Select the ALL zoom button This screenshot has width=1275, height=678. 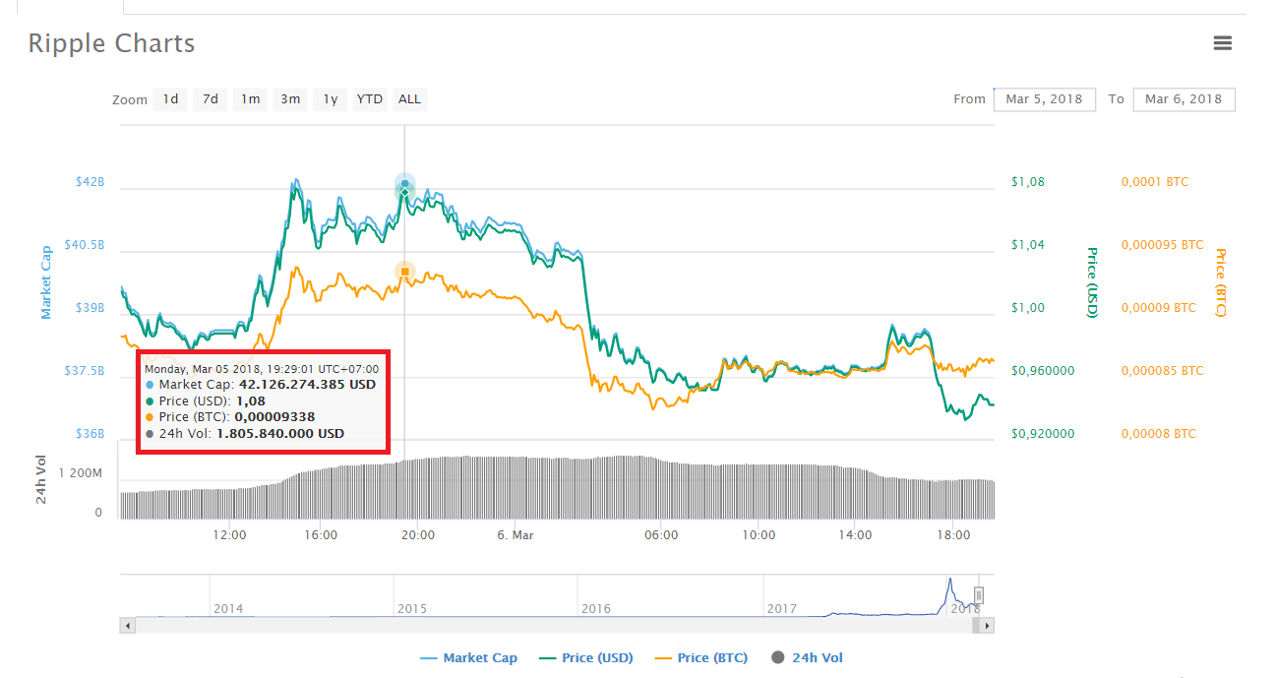coord(409,98)
